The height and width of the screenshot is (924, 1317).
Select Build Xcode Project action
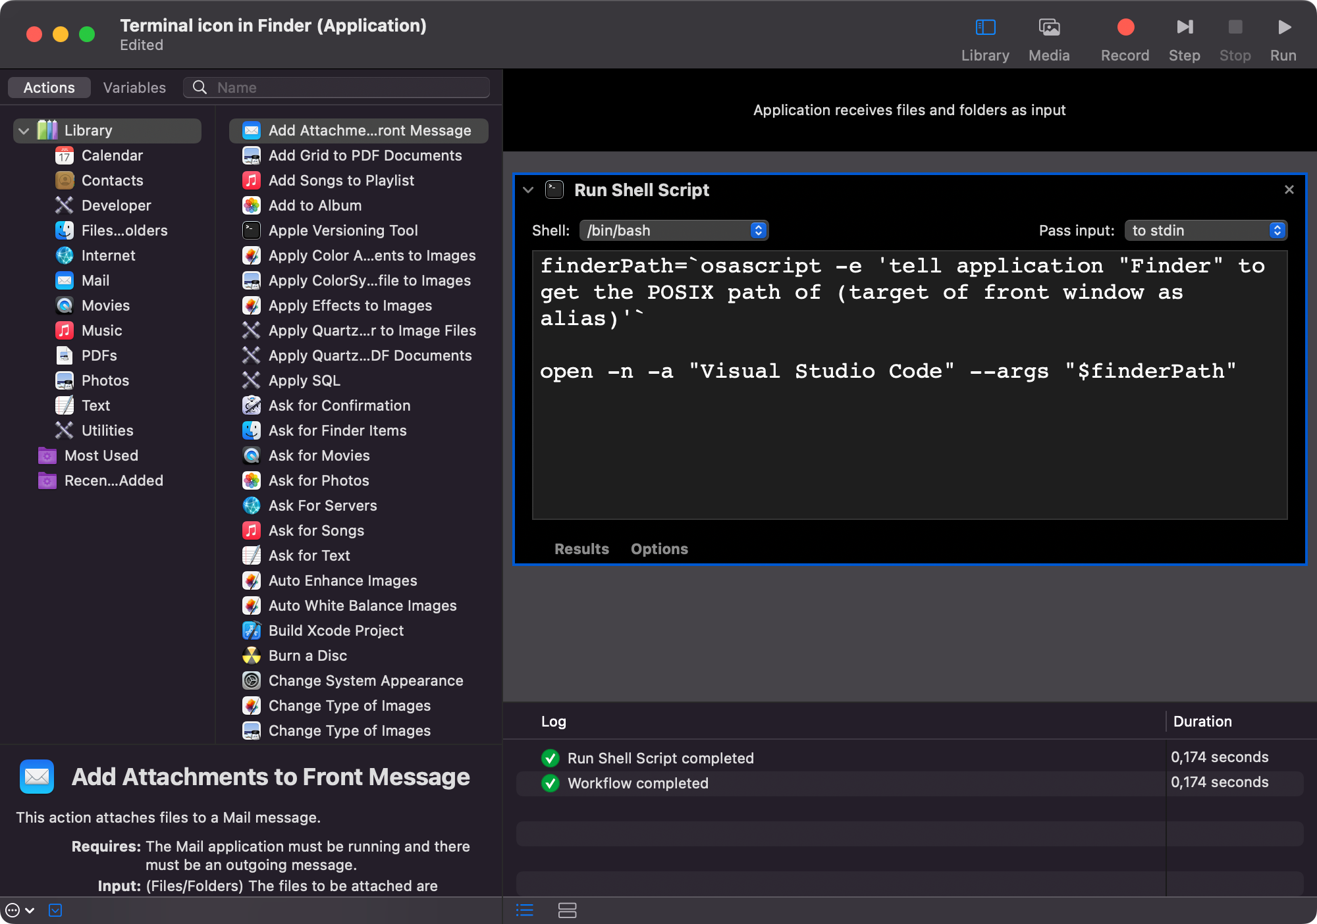(x=336, y=630)
